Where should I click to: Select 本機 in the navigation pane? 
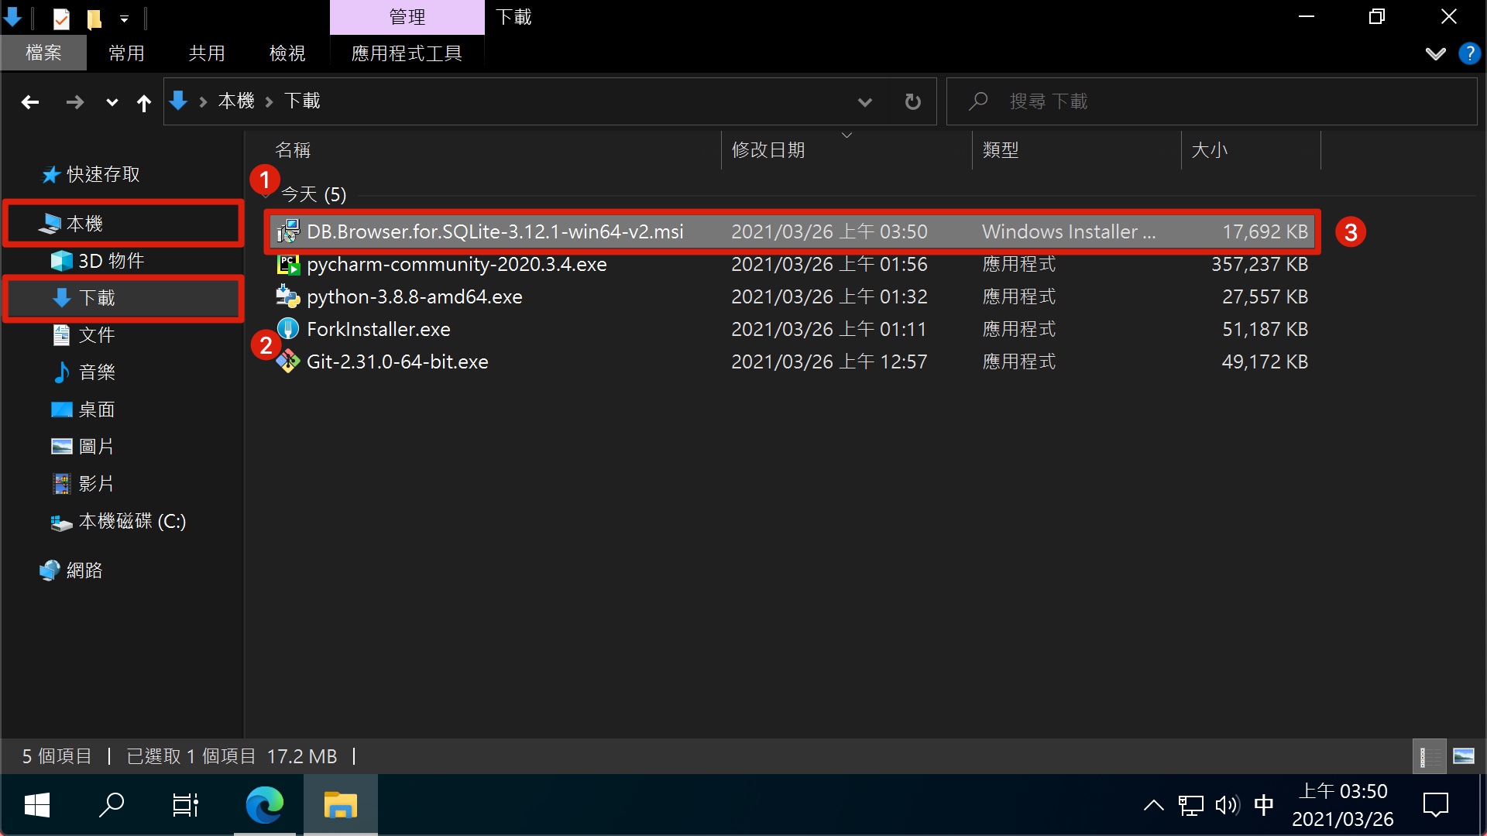pyautogui.click(x=124, y=224)
